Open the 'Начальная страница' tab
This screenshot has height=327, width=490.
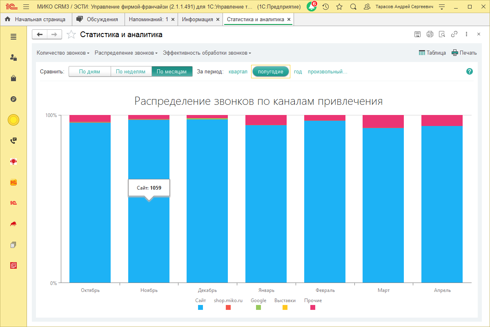pos(37,19)
